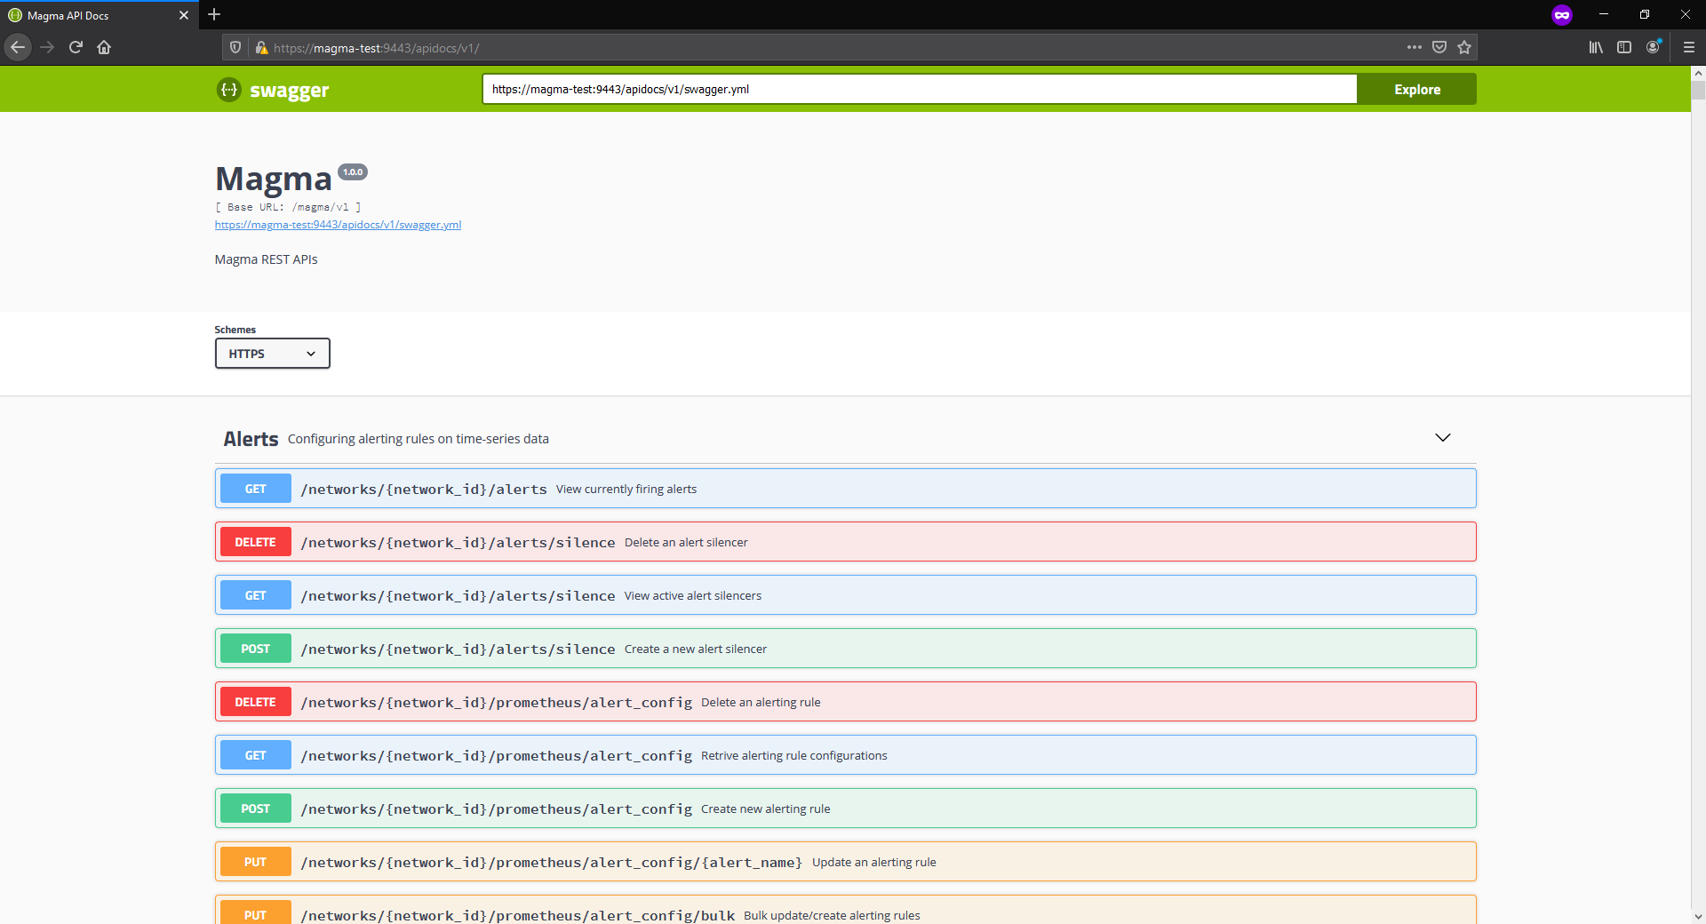This screenshot has width=1706, height=924.
Task: Reload the page with the refresh icon
Action: pyautogui.click(x=76, y=47)
